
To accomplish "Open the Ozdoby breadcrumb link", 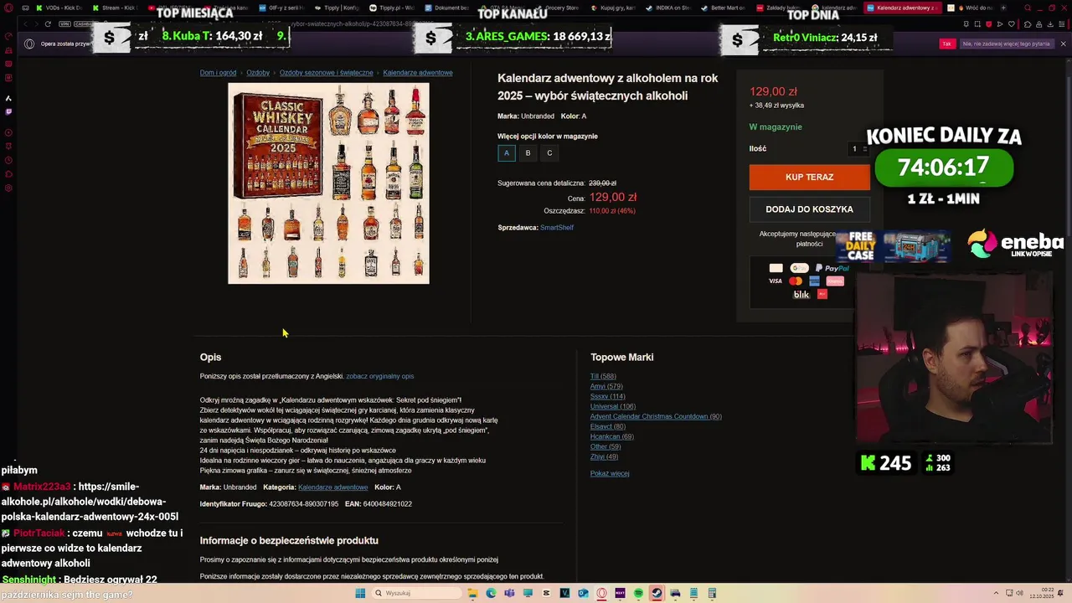I will pos(258,73).
